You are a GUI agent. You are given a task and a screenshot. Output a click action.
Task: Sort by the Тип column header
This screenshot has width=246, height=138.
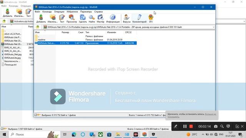click(x=95, y=32)
